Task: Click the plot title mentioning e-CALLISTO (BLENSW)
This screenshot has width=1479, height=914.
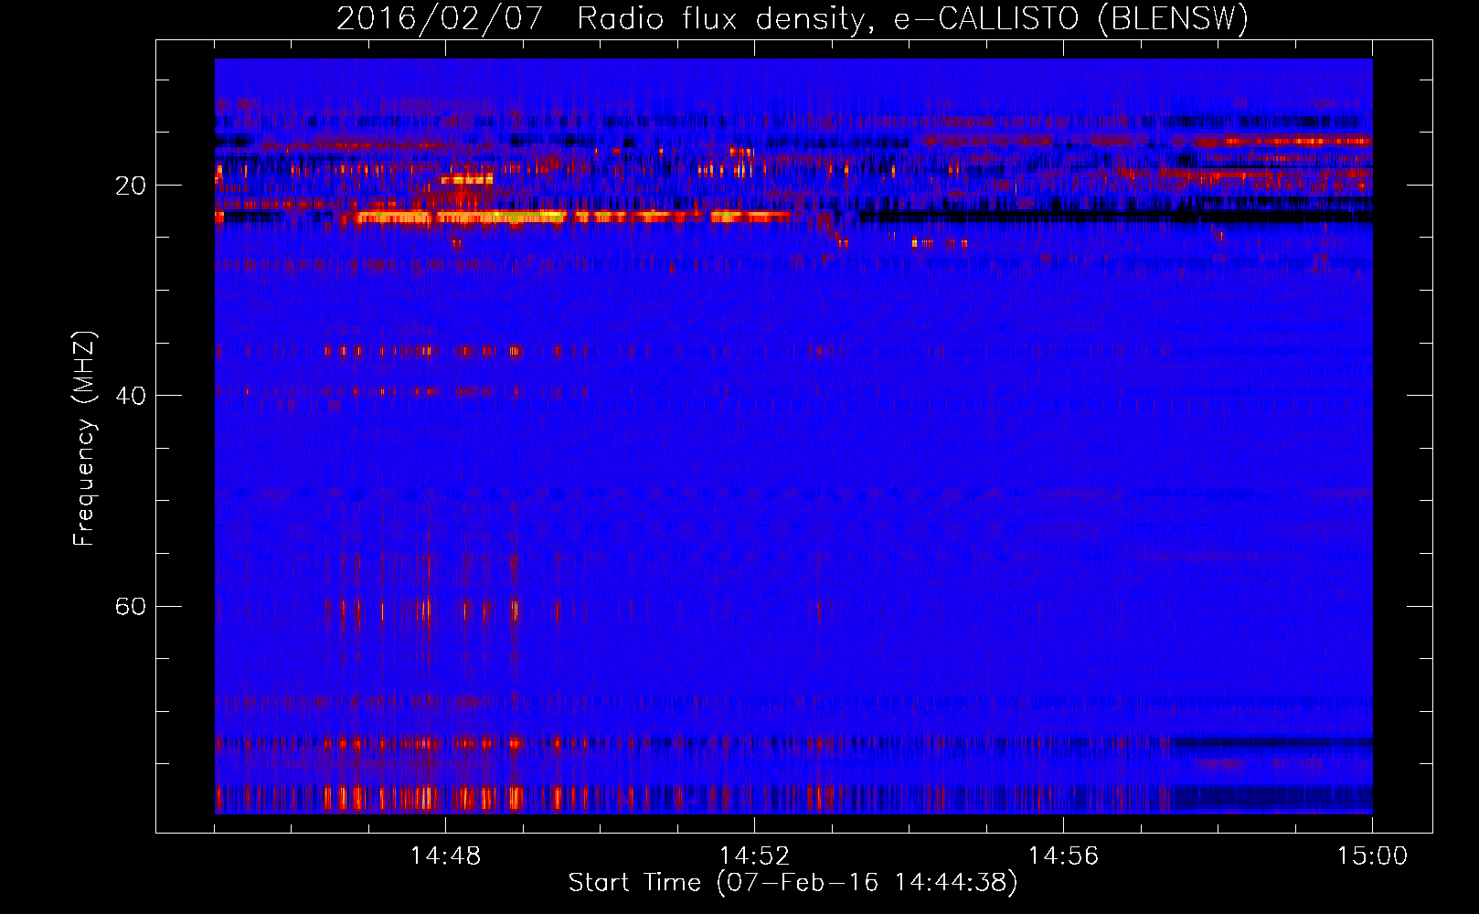Action: pyautogui.click(x=793, y=18)
